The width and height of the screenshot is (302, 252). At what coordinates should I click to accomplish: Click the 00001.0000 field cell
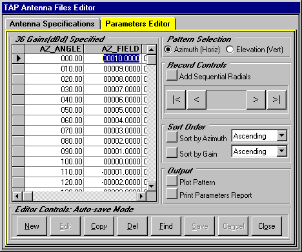(x=113, y=151)
